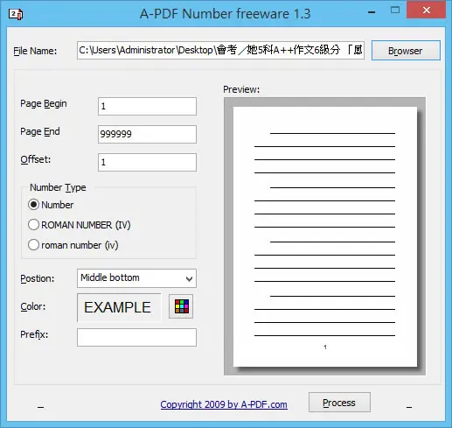Screen dimensions: 452x428
Task: Open the Middle bottom position combo box
Action: (x=136, y=278)
